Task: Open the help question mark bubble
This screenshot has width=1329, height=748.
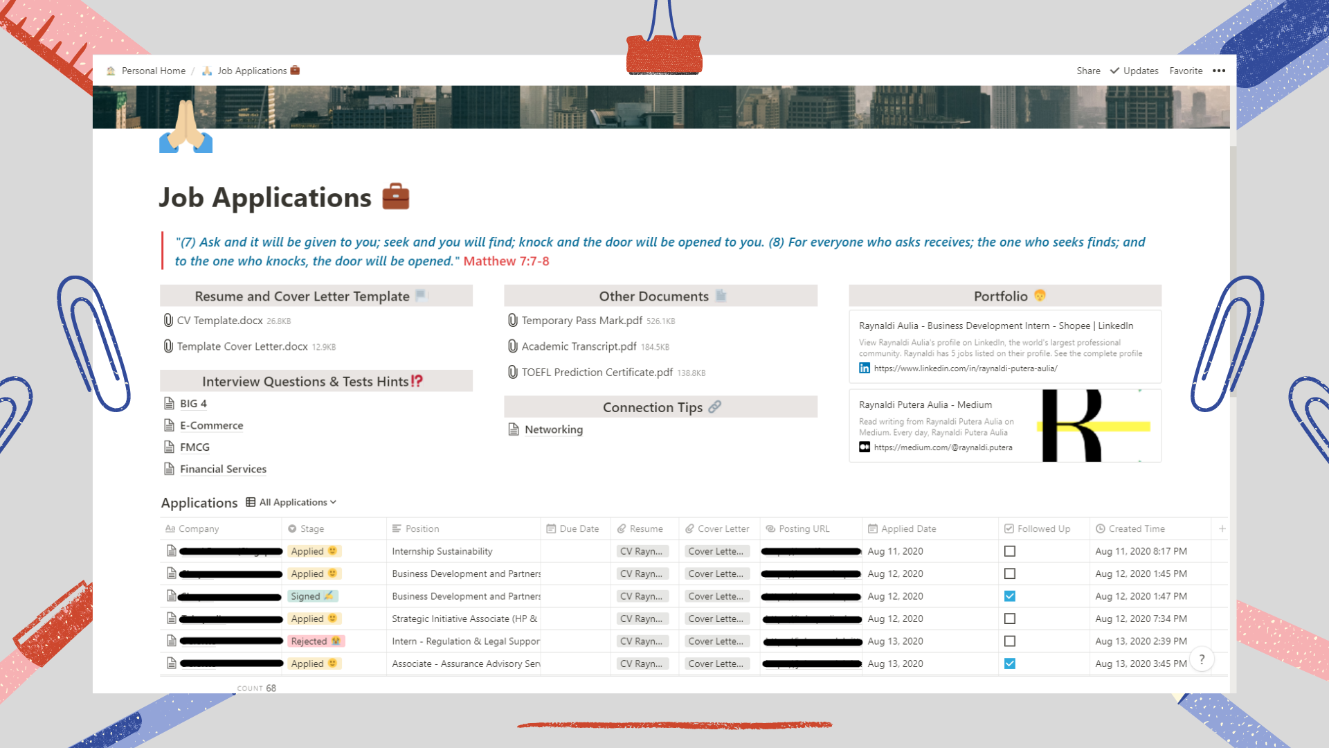Action: (x=1202, y=659)
